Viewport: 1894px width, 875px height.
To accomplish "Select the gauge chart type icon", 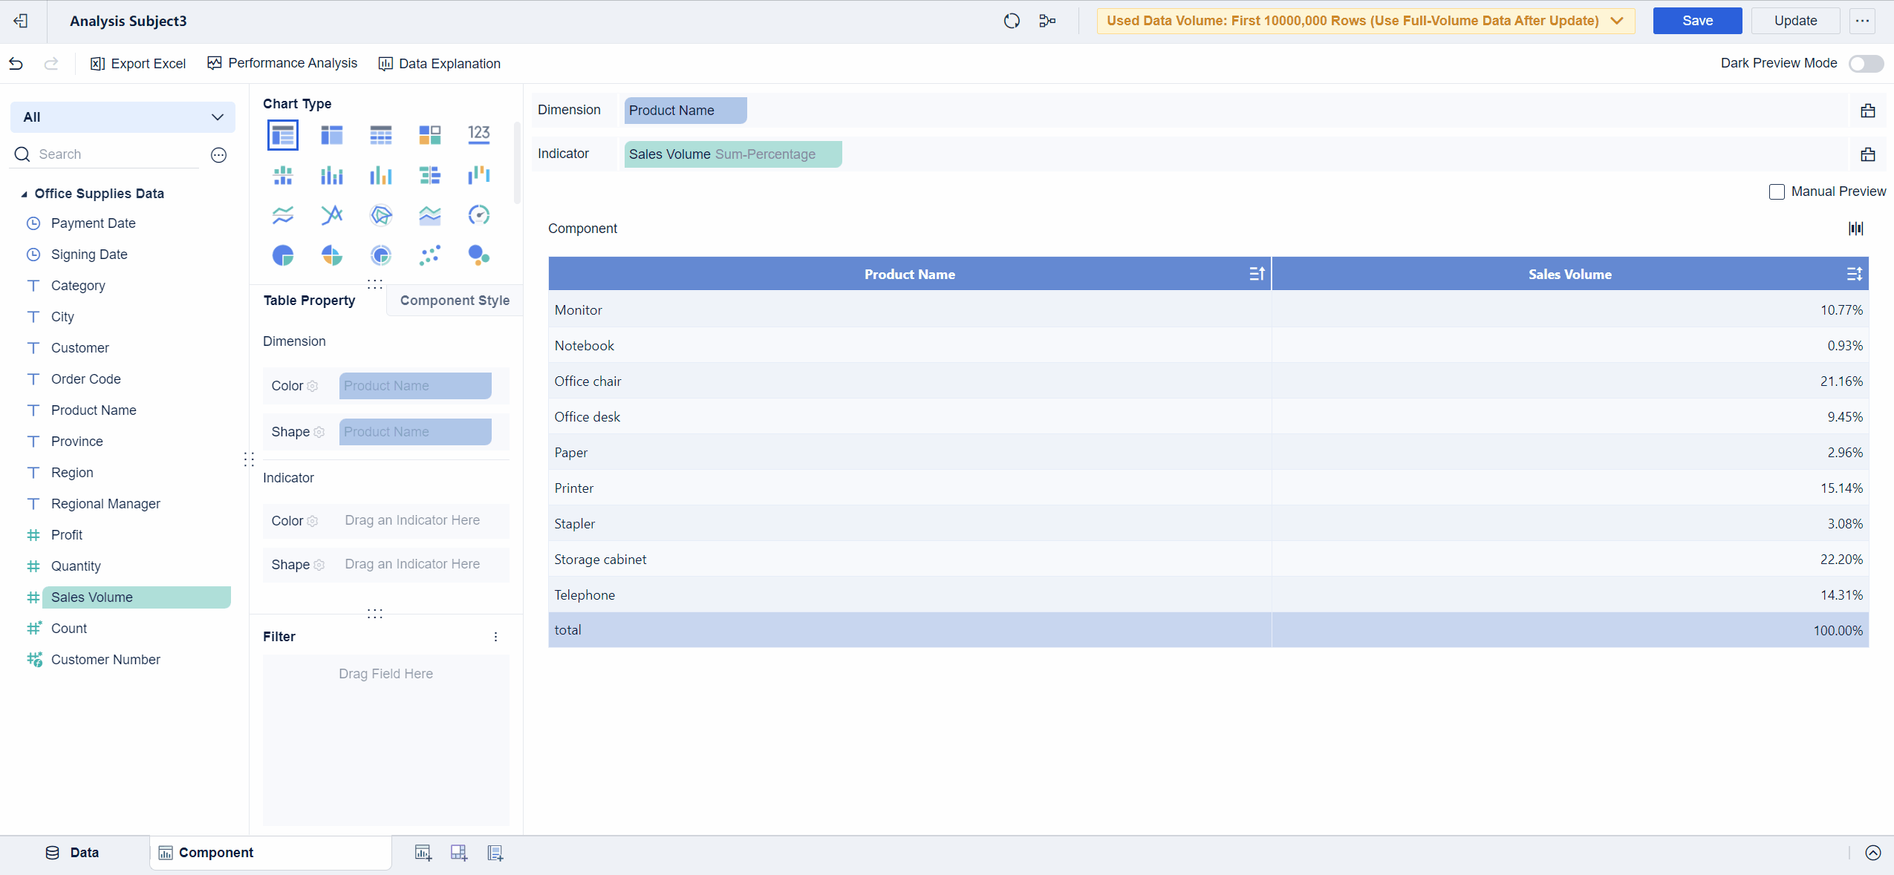I will 478,215.
